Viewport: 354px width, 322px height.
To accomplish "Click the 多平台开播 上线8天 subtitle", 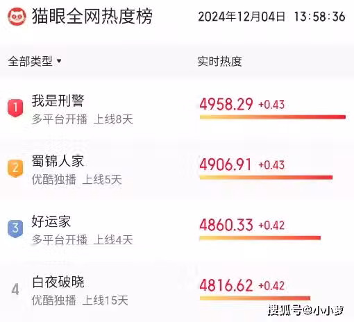I will pos(83,119).
